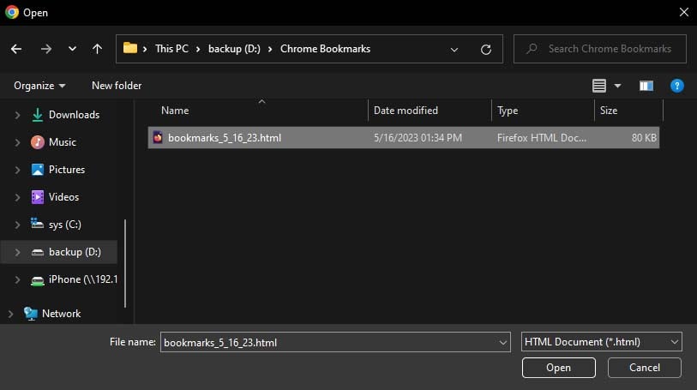Expand the Pictures tree node
The width and height of the screenshot is (697, 390).
pos(17,170)
